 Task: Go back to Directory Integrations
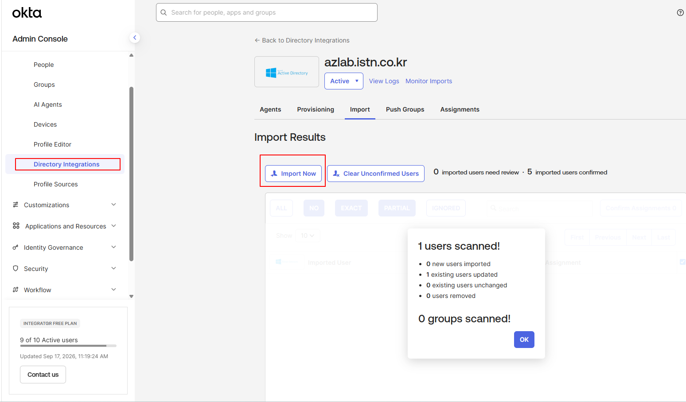click(302, 40)
